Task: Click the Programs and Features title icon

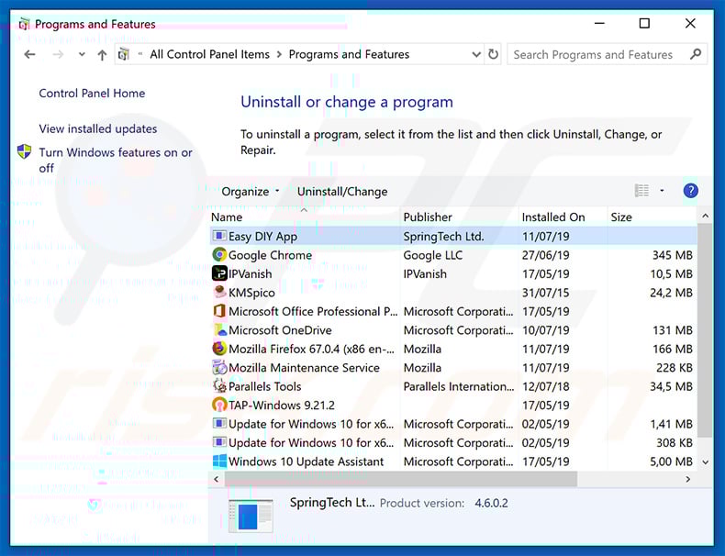Action: pyautogui.click(x=25, y=24)
